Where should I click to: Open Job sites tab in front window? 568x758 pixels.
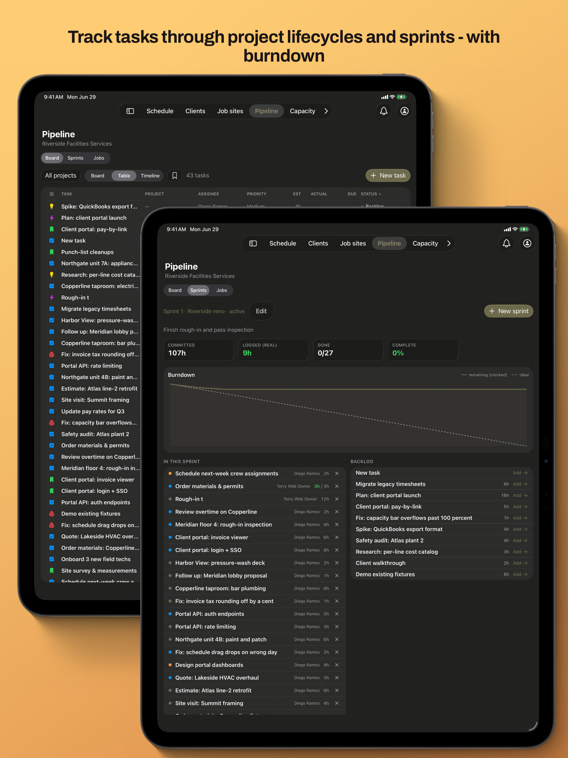pos(353,243)
